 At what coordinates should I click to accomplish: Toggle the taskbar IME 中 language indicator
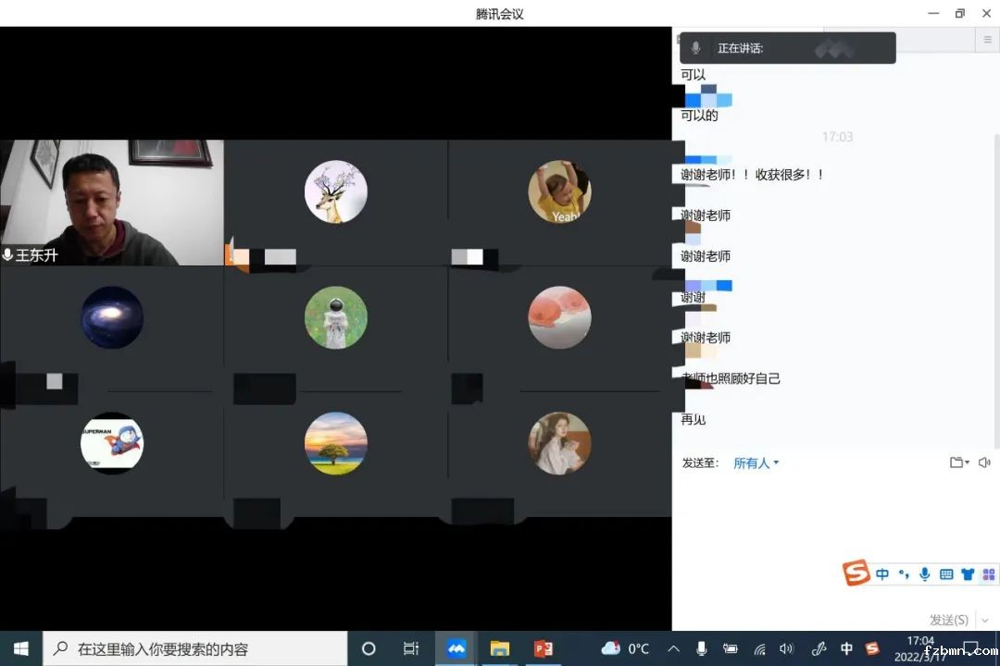(846, 648)
